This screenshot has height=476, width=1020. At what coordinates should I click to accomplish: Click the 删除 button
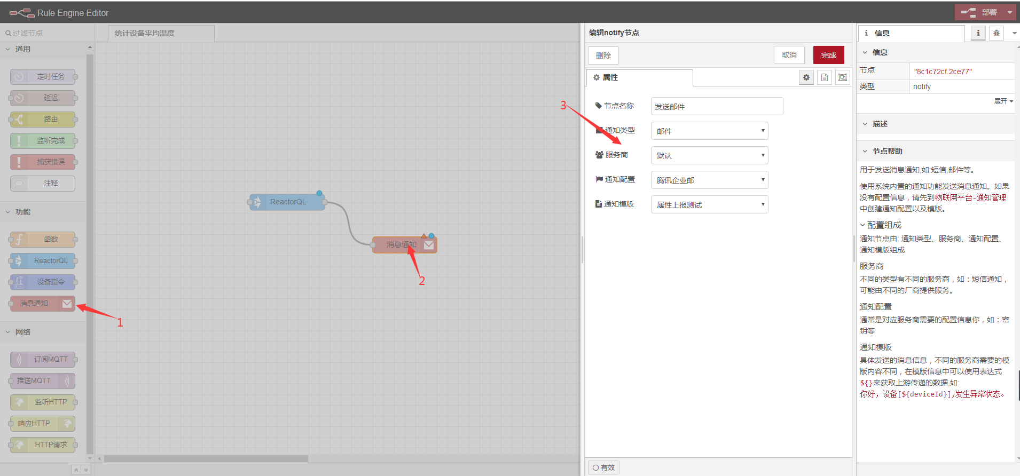[603, 55]
